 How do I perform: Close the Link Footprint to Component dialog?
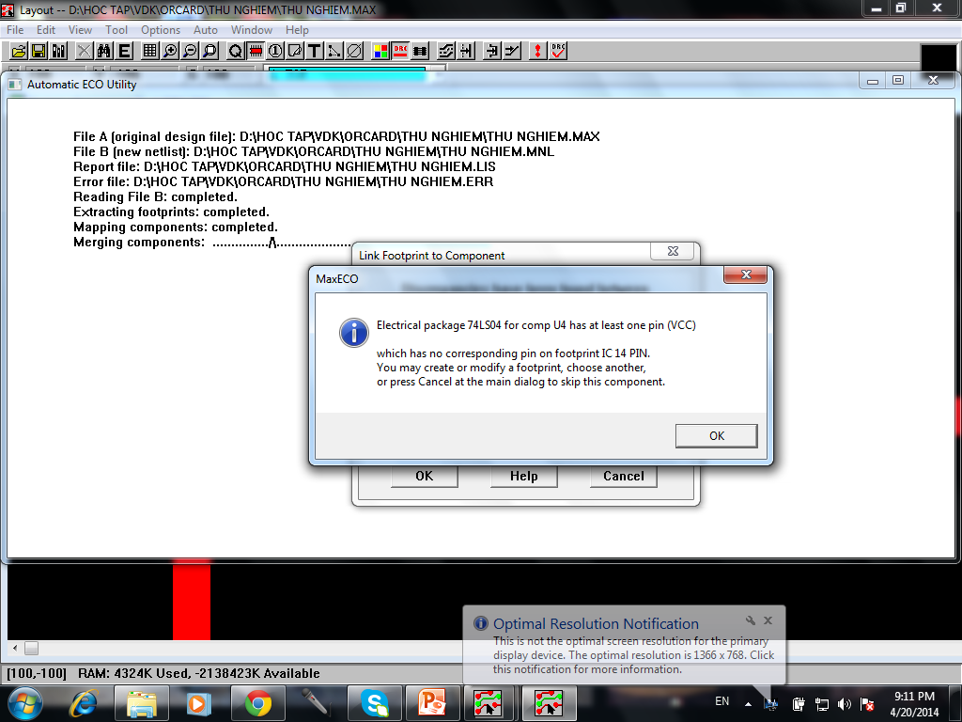click(x=673, y=251)
